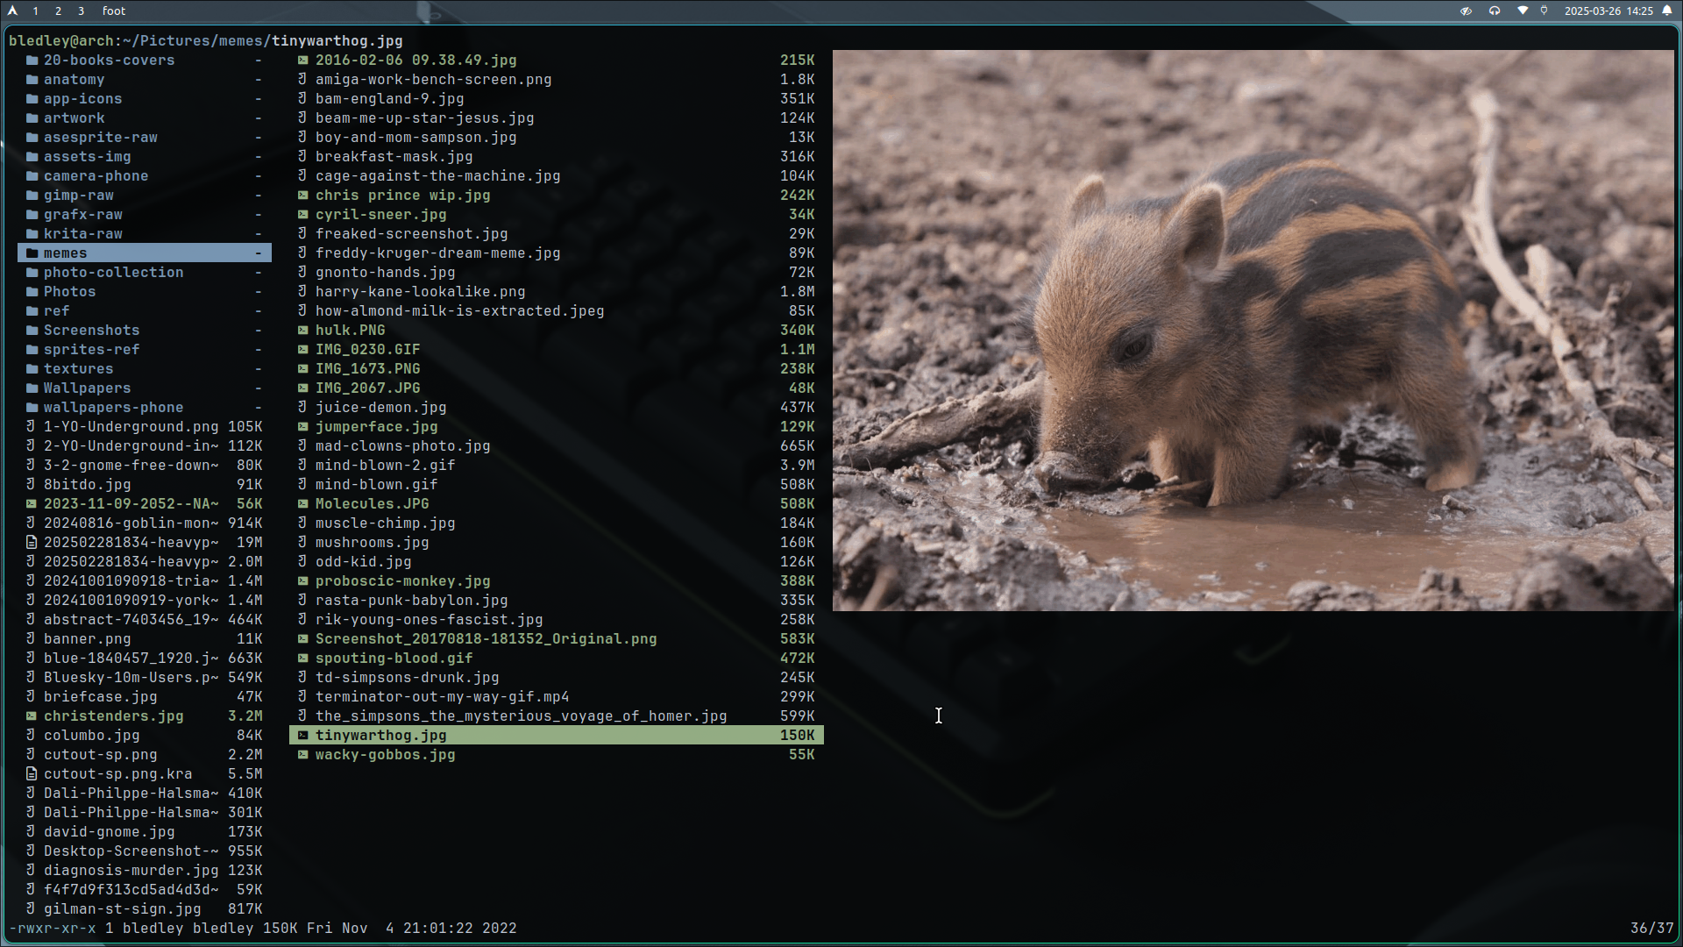The height and width of the screenshot is (947, 1683).
Task: Select terminator-out-my-way-gif.mp4
Action: [557, 697]
